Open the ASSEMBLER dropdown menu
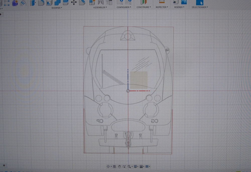Image resolution: width=251 pixels, height=172 pixels. click(100, 7)
